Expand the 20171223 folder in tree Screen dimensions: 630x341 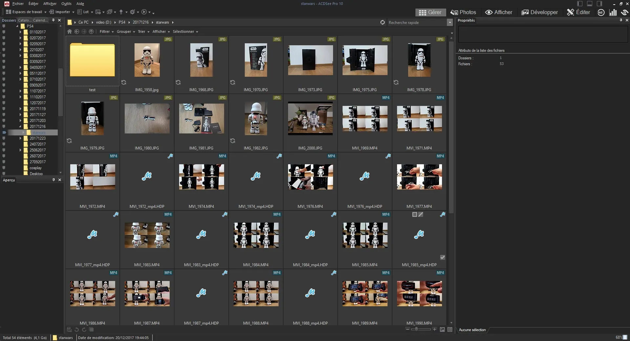pyautogui.click(x=20, y=138)
